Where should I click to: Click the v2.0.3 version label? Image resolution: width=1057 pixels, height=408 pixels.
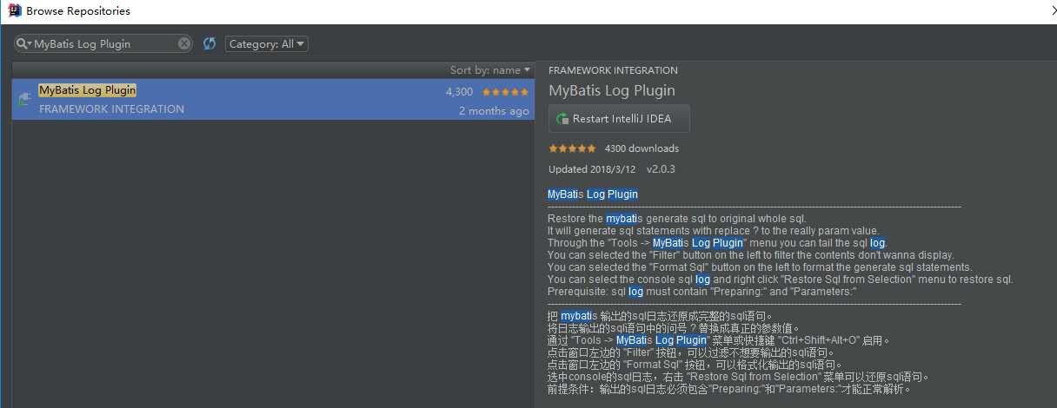coord(661,169)
